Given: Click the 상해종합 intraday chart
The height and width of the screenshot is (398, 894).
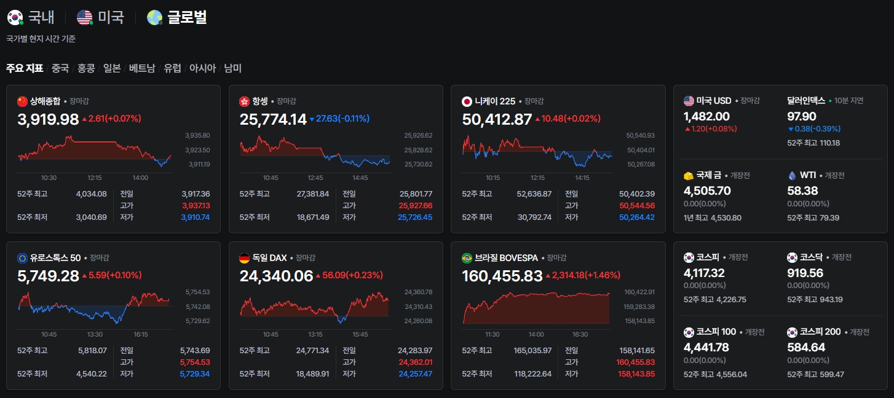Looking at the screenshot, I should point(95,150).
